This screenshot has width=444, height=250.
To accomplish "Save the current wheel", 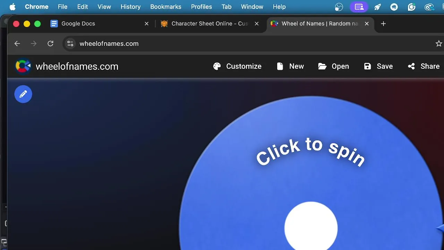I will click(x=378, y=66).
